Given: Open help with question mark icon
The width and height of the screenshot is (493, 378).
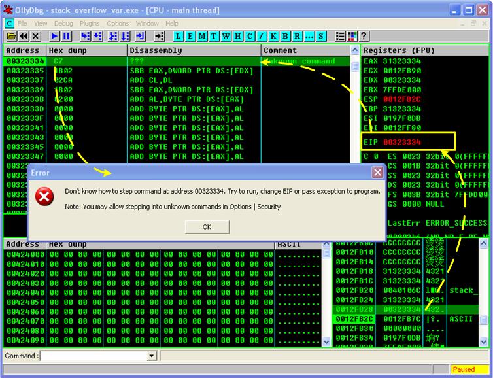Looking at the screenshot, I should [x=364, y=36].
